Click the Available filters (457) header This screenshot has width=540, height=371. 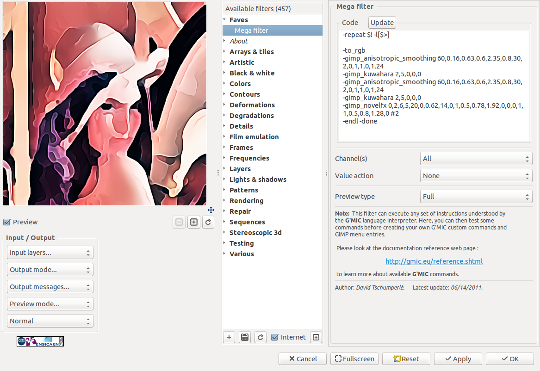point(273,9)
